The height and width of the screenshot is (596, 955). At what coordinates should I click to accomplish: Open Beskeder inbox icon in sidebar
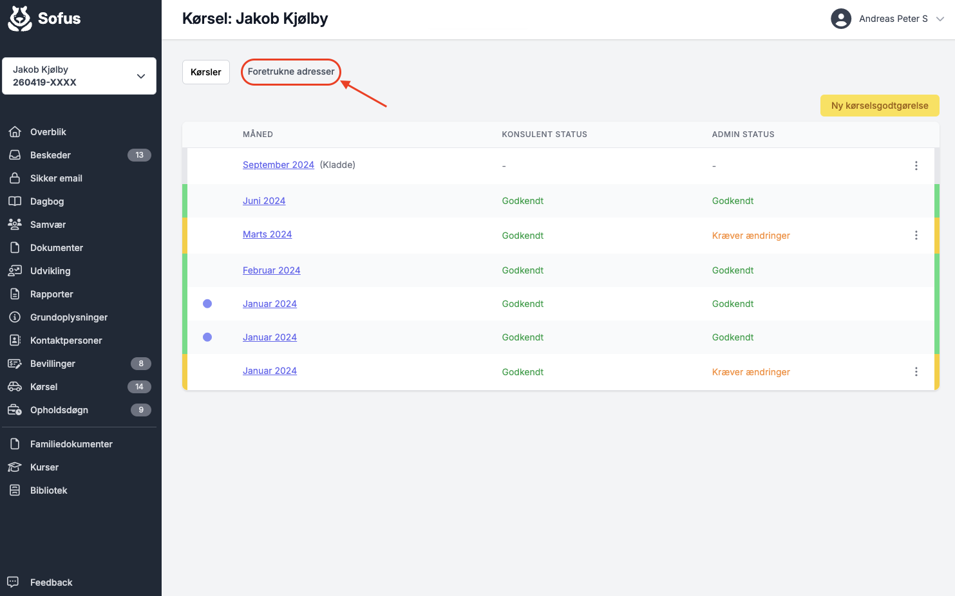pyautogui.click(x=15, y=155)
